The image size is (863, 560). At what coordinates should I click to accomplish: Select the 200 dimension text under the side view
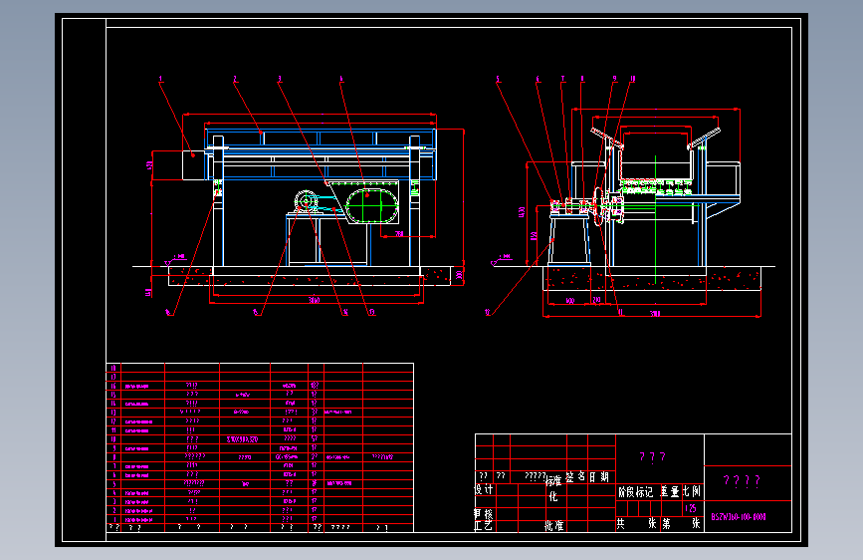[x=596, y=300]
